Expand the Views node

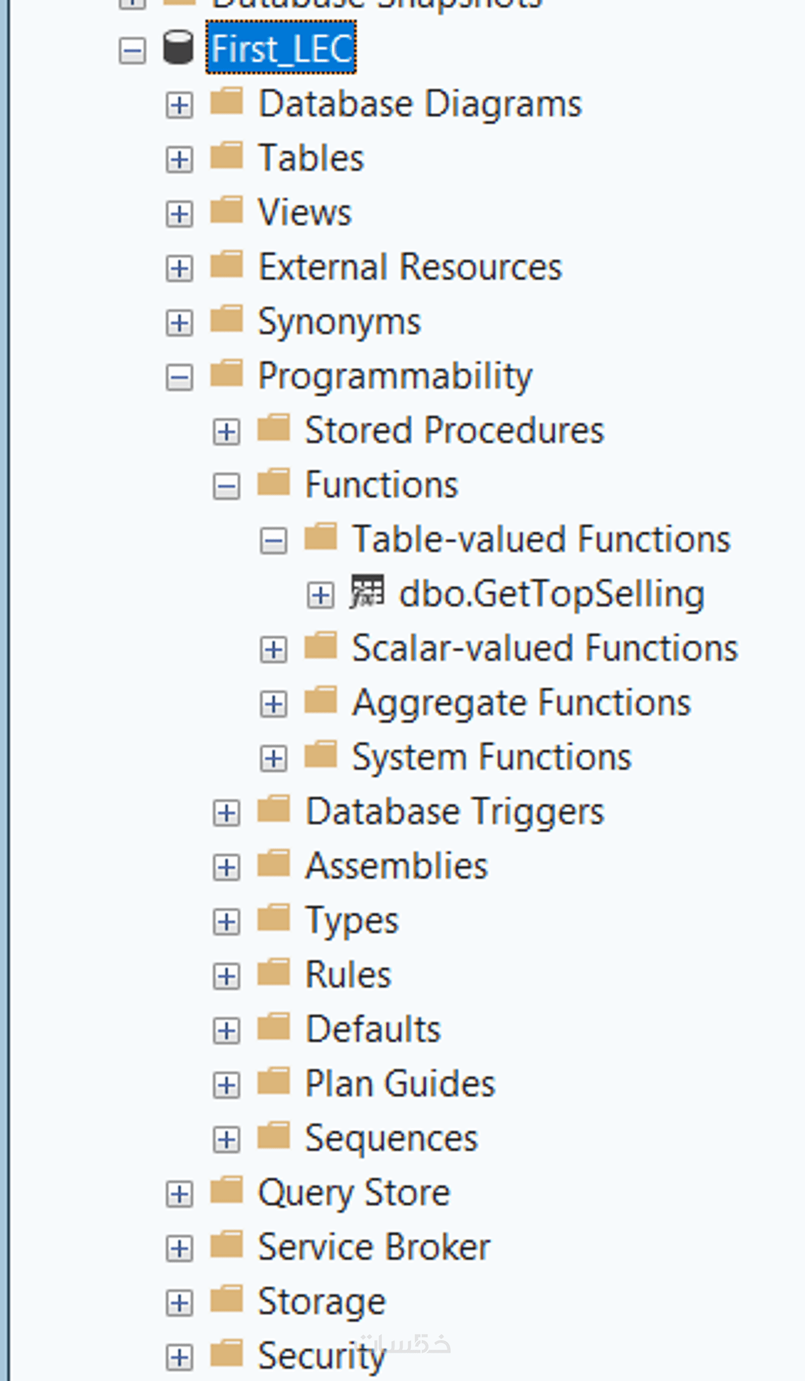[x=179, y=215]
